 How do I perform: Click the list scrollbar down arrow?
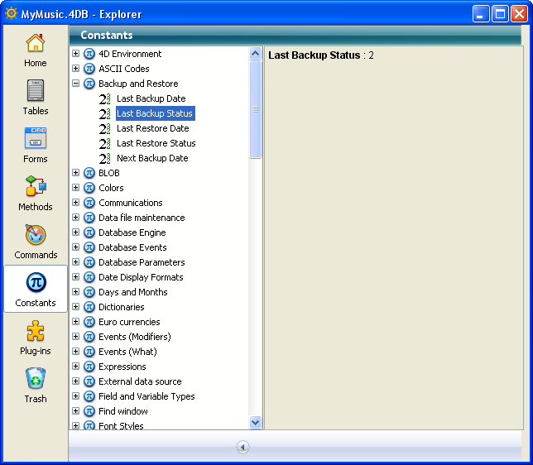click(x=256, y=423)
